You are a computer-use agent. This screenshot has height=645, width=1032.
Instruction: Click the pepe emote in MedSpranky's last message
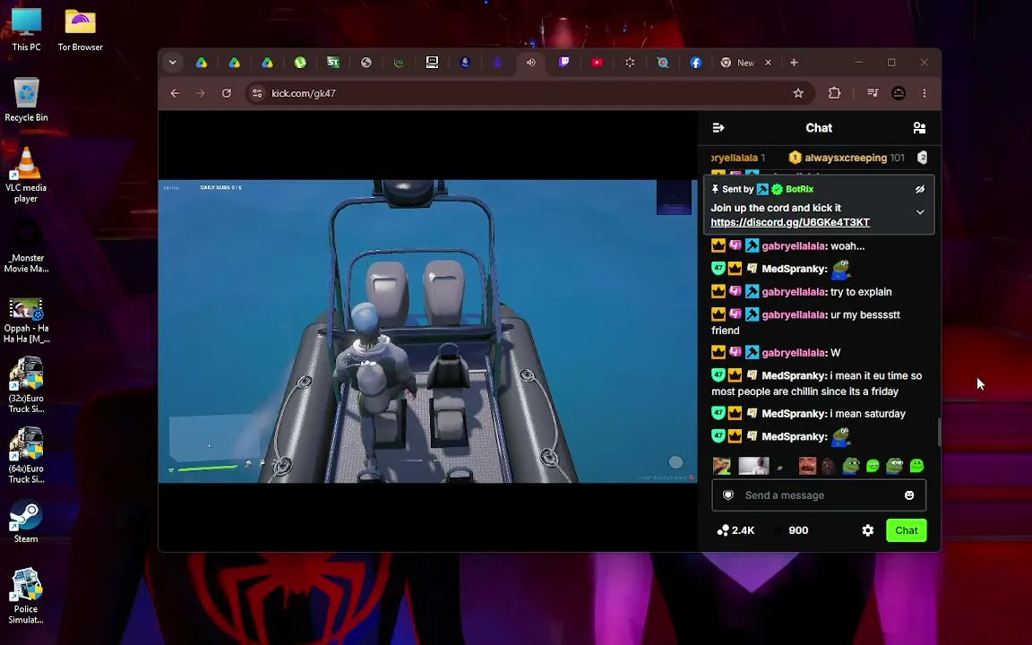(841, 435)
